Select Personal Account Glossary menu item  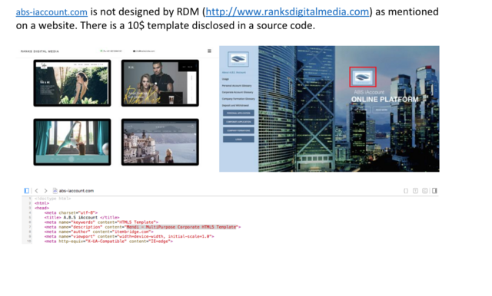click(237, 86)
